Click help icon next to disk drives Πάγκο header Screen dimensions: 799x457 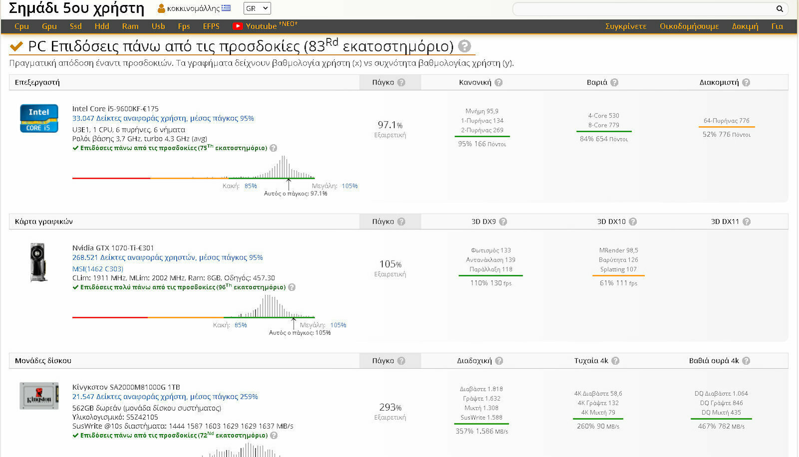[x=401, y=361]
